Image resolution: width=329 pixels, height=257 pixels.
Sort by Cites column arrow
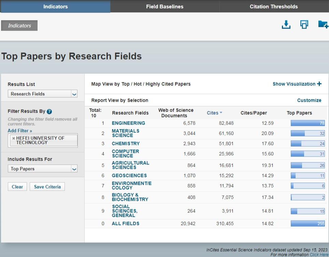point(221,113)
